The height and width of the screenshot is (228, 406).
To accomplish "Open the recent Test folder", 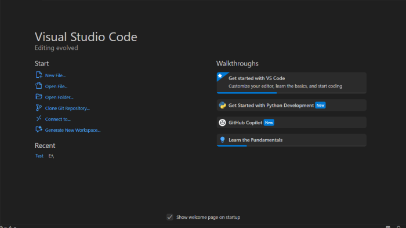I will tap(39, 156).
